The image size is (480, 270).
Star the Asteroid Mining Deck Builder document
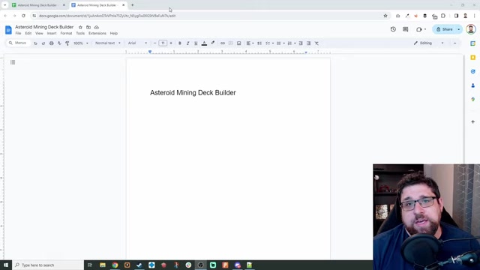(80, 27)
